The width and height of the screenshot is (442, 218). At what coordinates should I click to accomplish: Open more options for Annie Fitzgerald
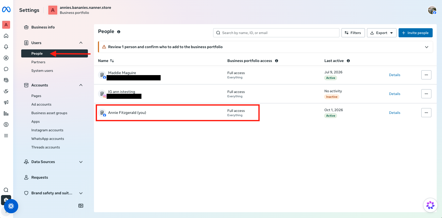coord(426,113)
